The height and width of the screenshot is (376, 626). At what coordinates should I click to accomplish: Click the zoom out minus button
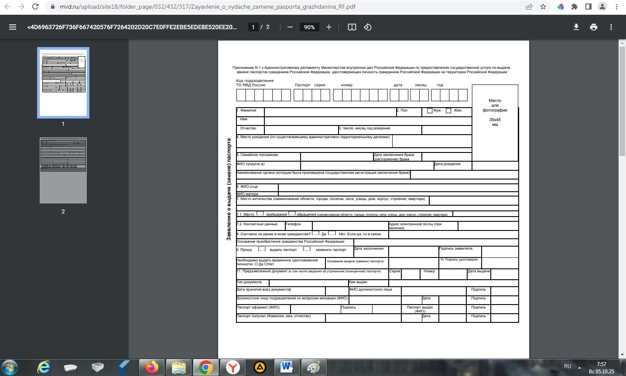pos(290,27)
